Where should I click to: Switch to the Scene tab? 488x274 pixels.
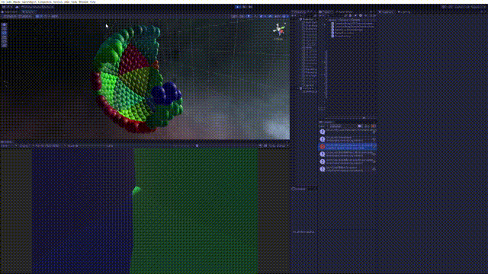click(x=28, y=12)
